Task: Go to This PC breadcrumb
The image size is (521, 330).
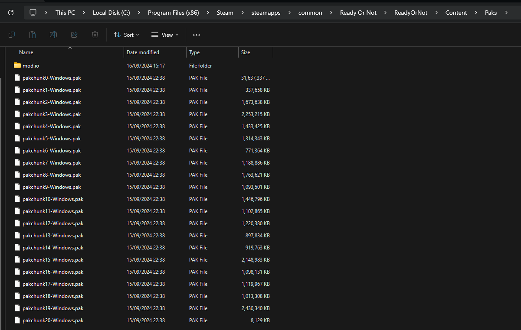Action: pyautogui.click(x=65, y=13)
